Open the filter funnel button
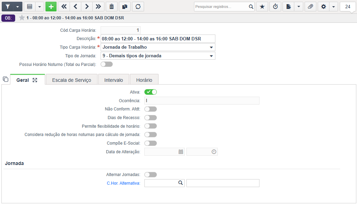357x204 pixels. click(x=8, y=7)
